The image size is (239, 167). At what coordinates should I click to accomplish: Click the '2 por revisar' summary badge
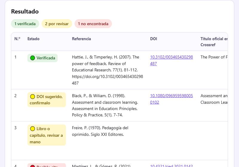click(57, 24)
